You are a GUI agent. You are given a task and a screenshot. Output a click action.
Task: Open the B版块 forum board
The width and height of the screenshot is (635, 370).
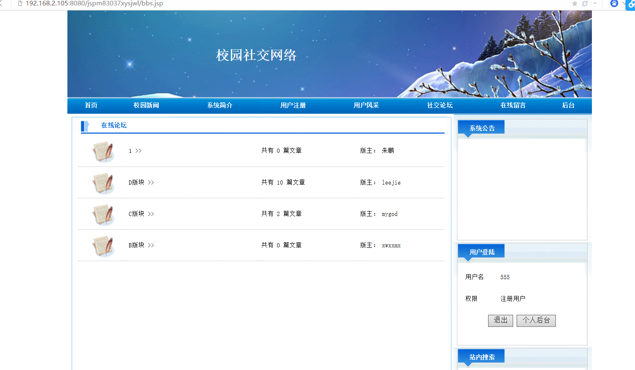[141, 245]
